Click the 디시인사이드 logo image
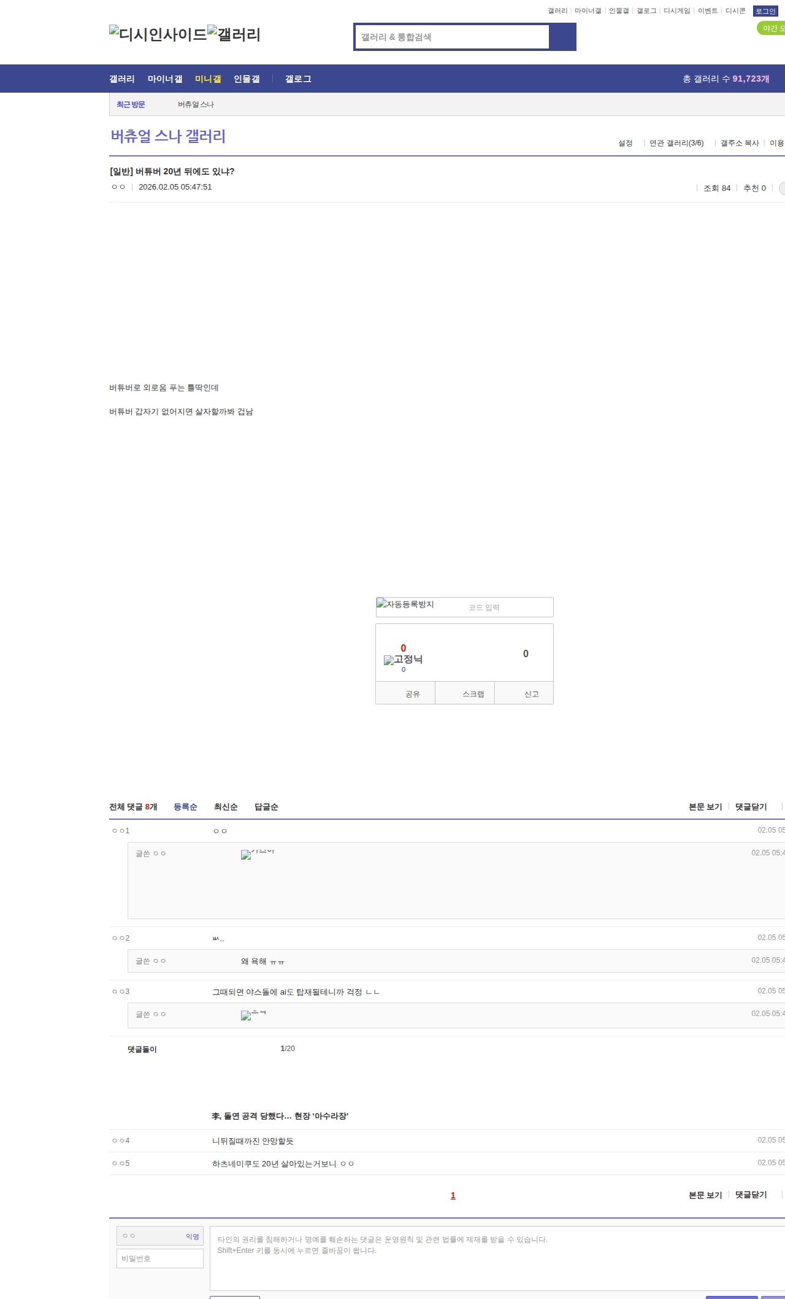The image size is (785, 1299). (x=158, y=34)
